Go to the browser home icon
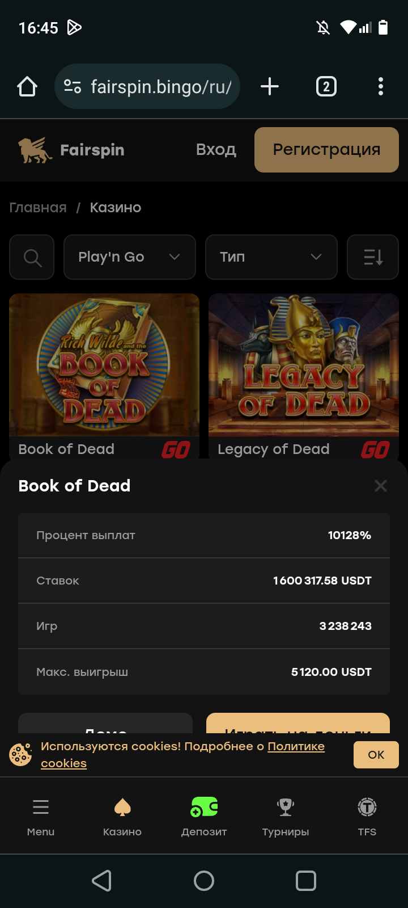The image size is (408, 908). (x=27, y=87)
